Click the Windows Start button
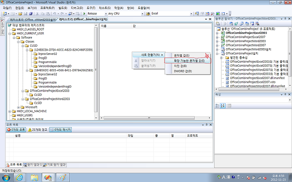 (6, 177)
